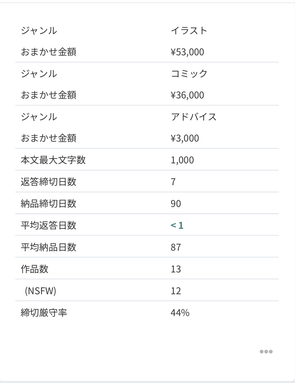Click the 1,000 max characters value
The width and height of the screenshot is (295, 383).
(x=182, y=160)
